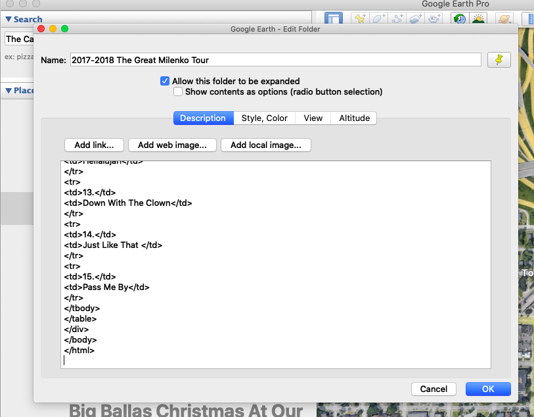Image resolution: width=534 pixels, height=417 pixels.
Task: Click the search box in the Search panel
Action: pos(19,39)
